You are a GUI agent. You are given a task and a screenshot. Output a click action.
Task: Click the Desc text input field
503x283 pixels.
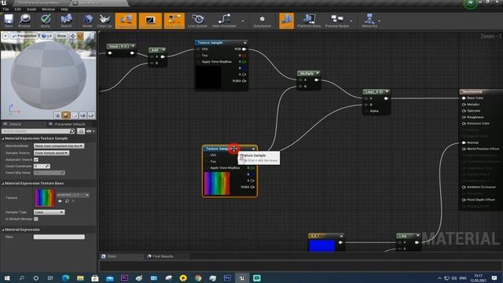[59, 237]
